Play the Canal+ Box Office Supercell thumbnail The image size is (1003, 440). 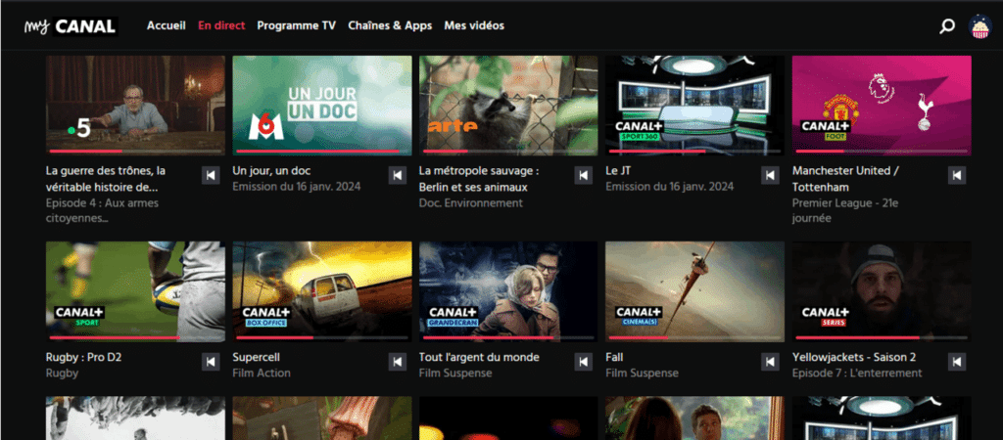(322, 291)
